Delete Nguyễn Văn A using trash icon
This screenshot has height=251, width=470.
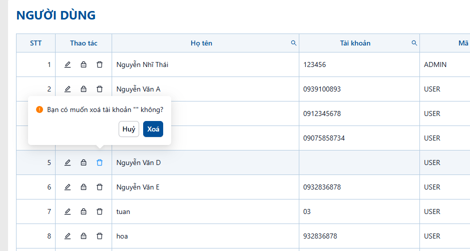tap(100, 89)
